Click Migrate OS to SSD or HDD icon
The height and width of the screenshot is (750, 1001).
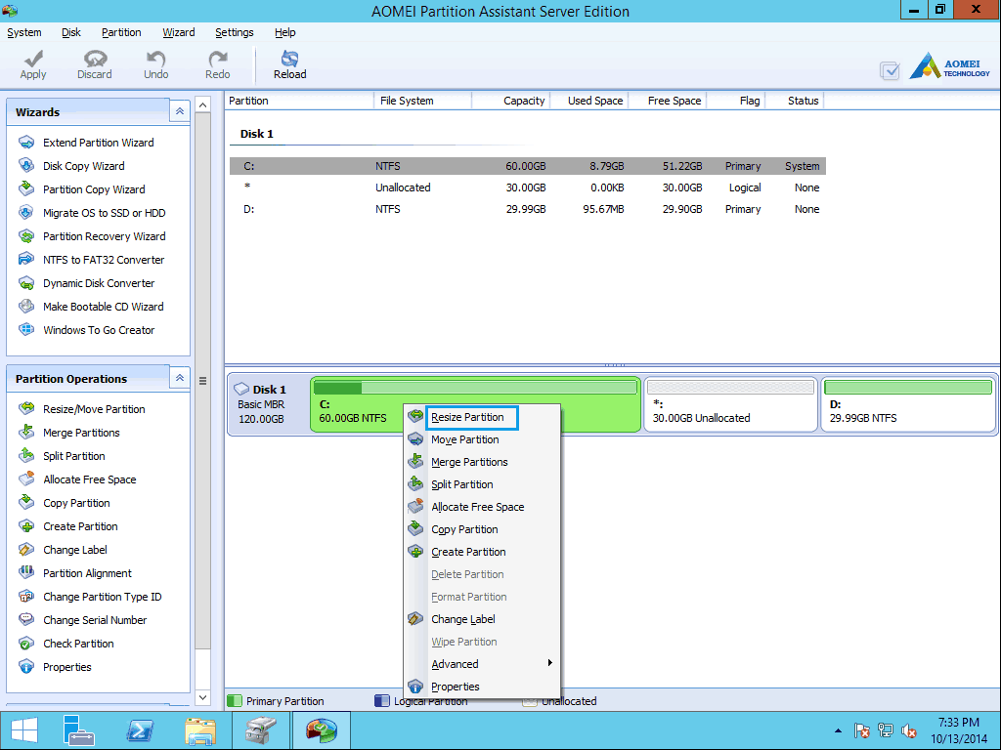[26, 212]
